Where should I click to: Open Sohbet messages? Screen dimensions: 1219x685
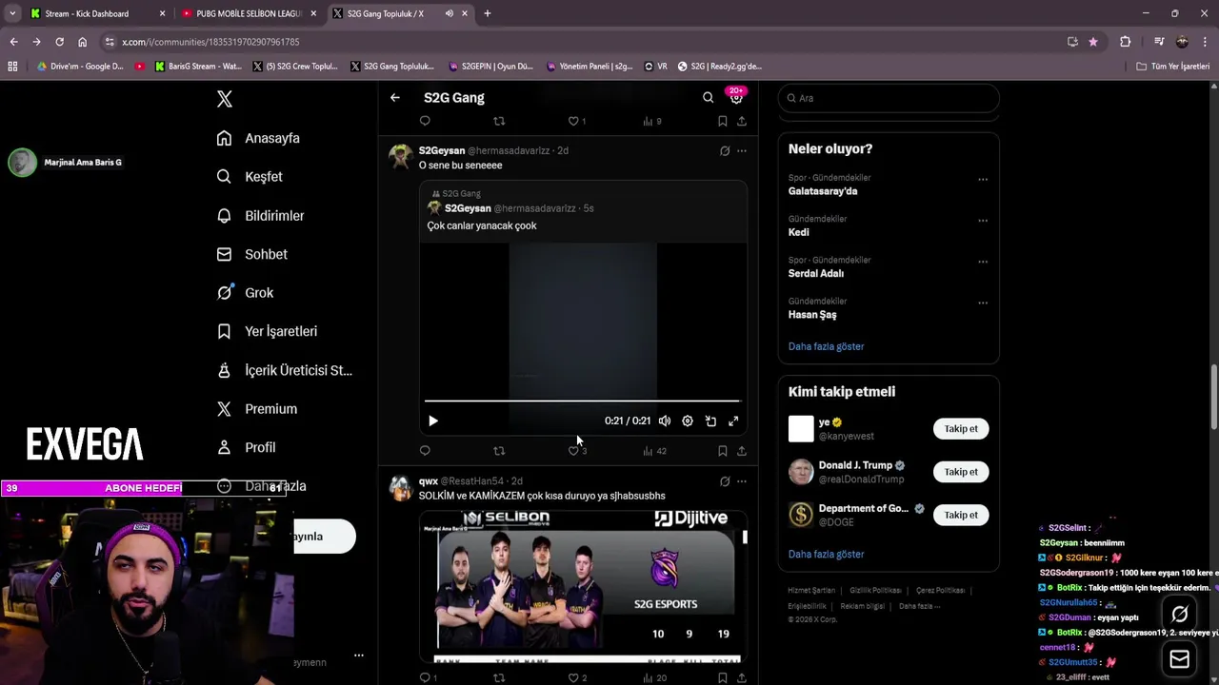click(x=252, y=254)
